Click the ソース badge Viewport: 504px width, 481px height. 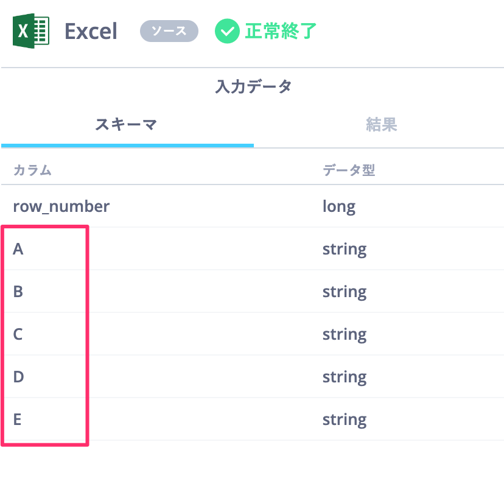coord(169,31)
